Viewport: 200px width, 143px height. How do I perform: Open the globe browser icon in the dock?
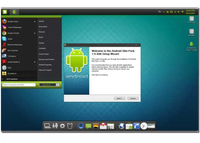tap(122, 126)
